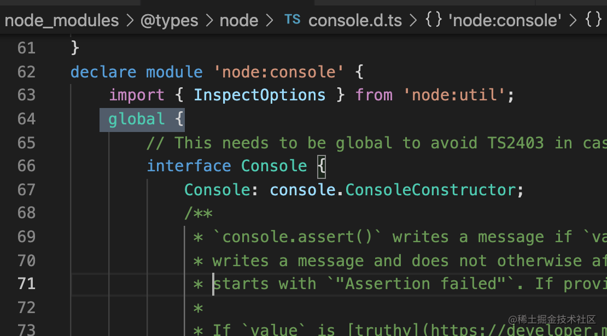Click the ConsoleConstructor type reference

tap(431, 190)
